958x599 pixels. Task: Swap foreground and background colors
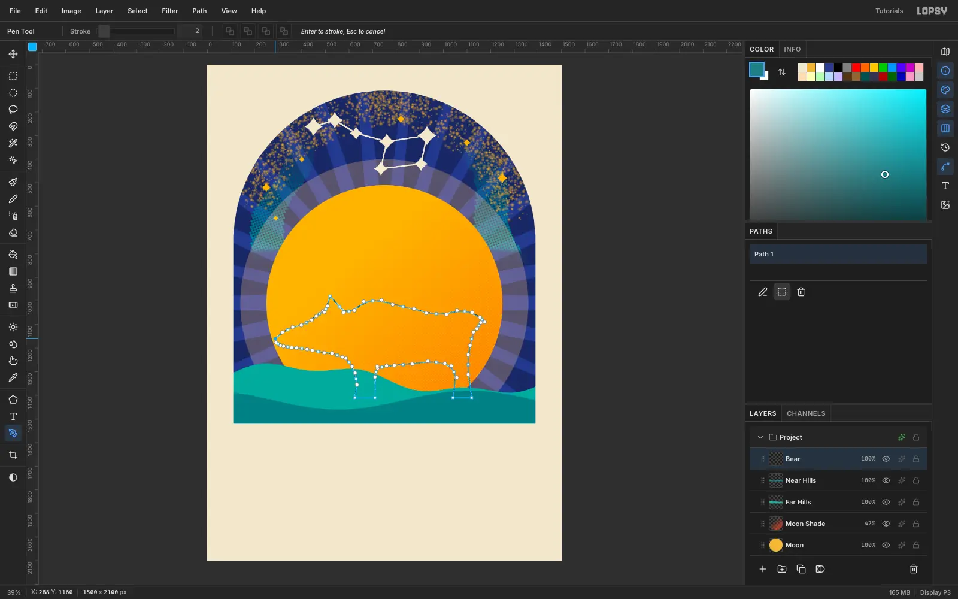point(782,72)
